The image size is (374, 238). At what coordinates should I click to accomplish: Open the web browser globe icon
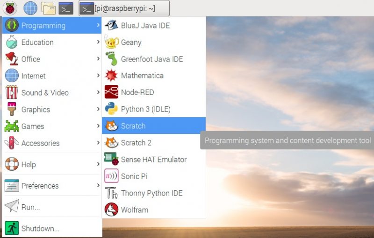tap(30, 8)
